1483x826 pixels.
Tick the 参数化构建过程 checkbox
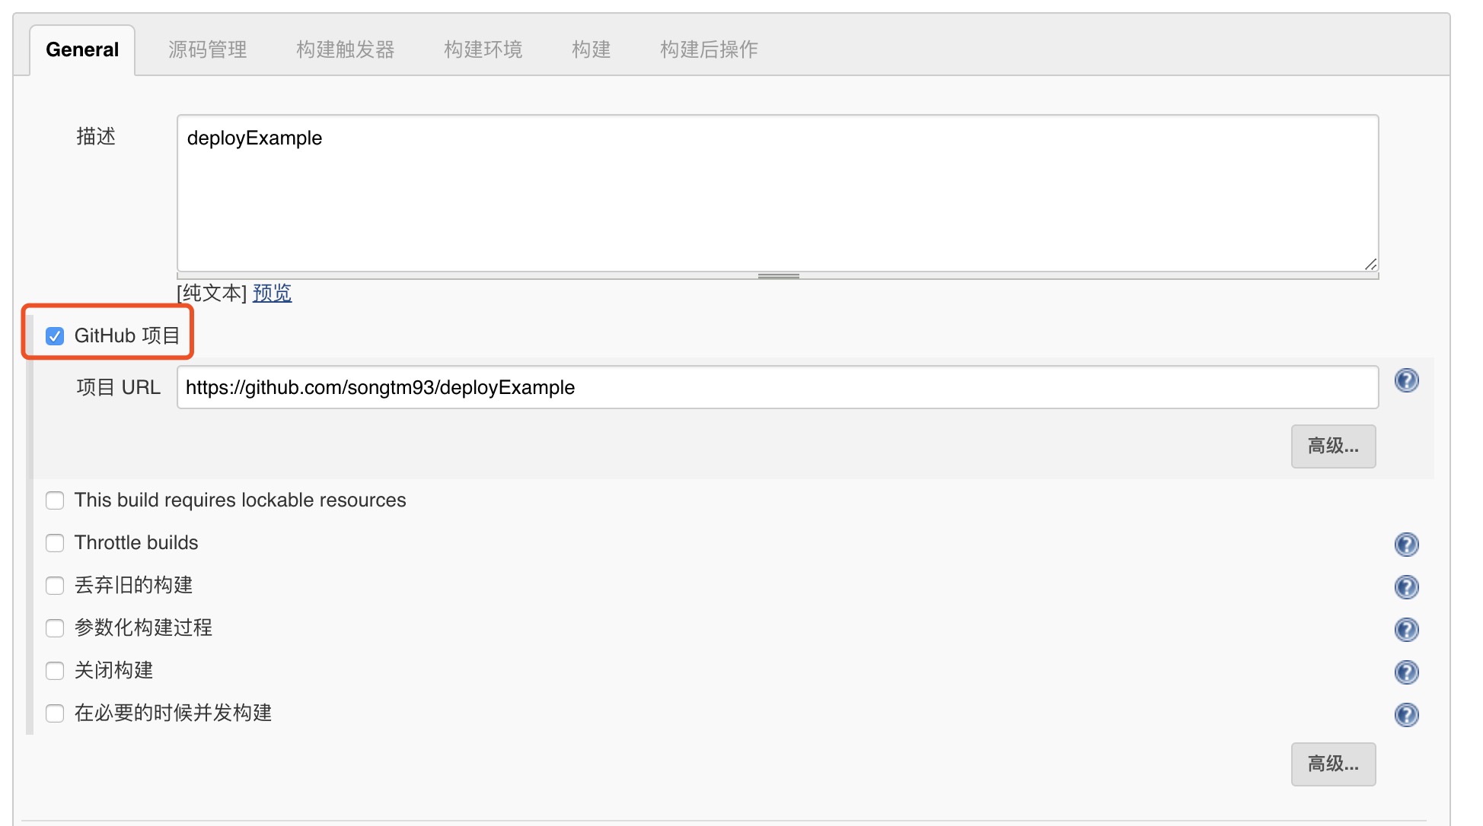(55, 628)
